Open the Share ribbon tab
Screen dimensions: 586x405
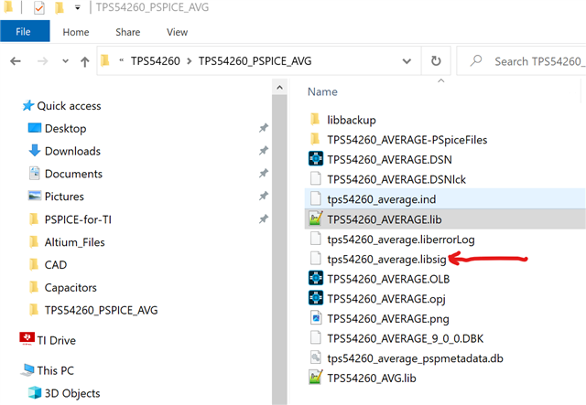point(128,32)
